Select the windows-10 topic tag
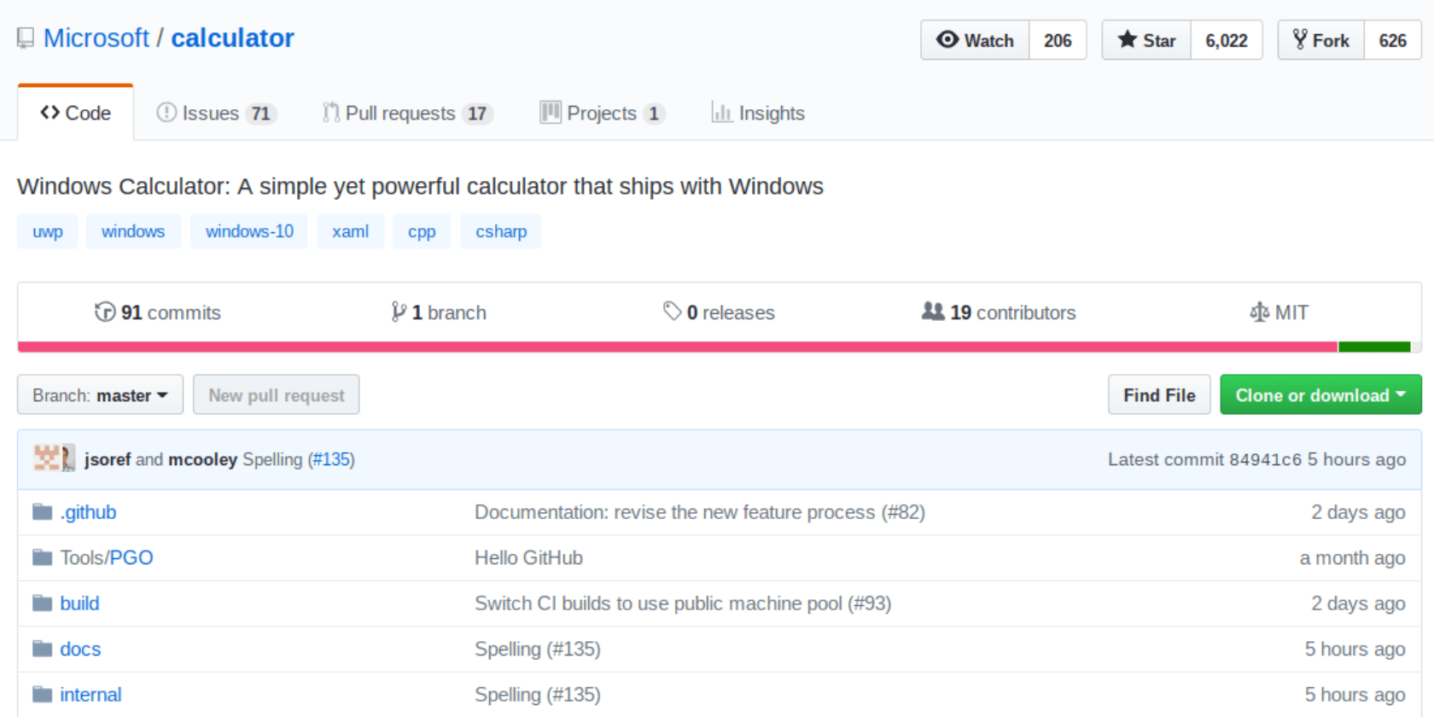Screen dimensions: 1434x717 click(249, 231)
